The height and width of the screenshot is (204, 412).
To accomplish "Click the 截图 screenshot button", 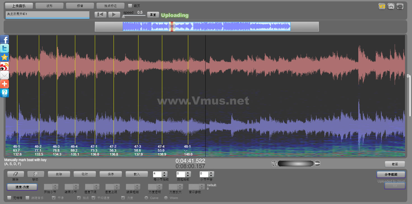I will 395,164.
